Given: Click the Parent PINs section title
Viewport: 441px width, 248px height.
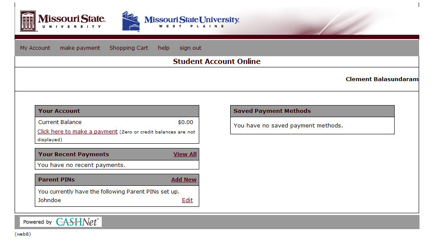Looking at the screenshot, I should click(56, 180).
